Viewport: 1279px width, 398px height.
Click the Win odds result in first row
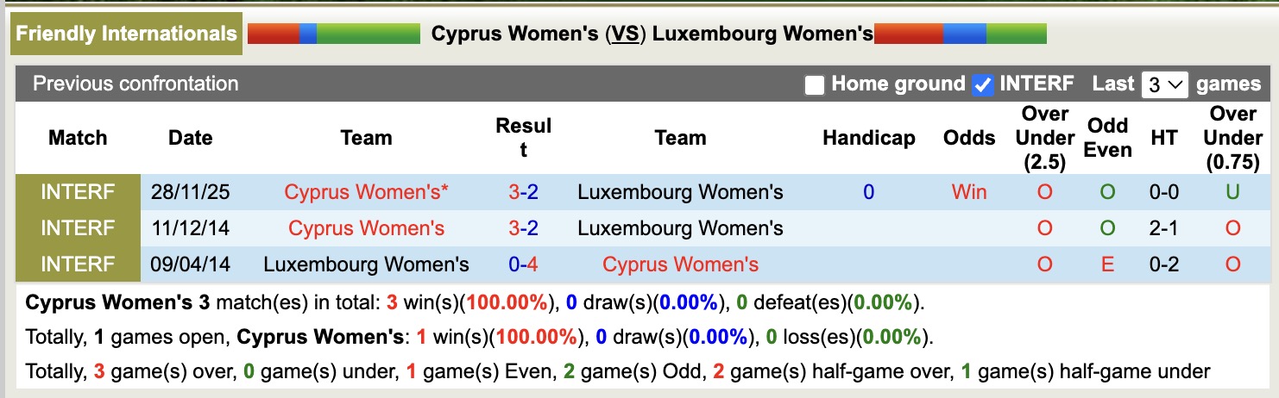(x=968, y=192)
